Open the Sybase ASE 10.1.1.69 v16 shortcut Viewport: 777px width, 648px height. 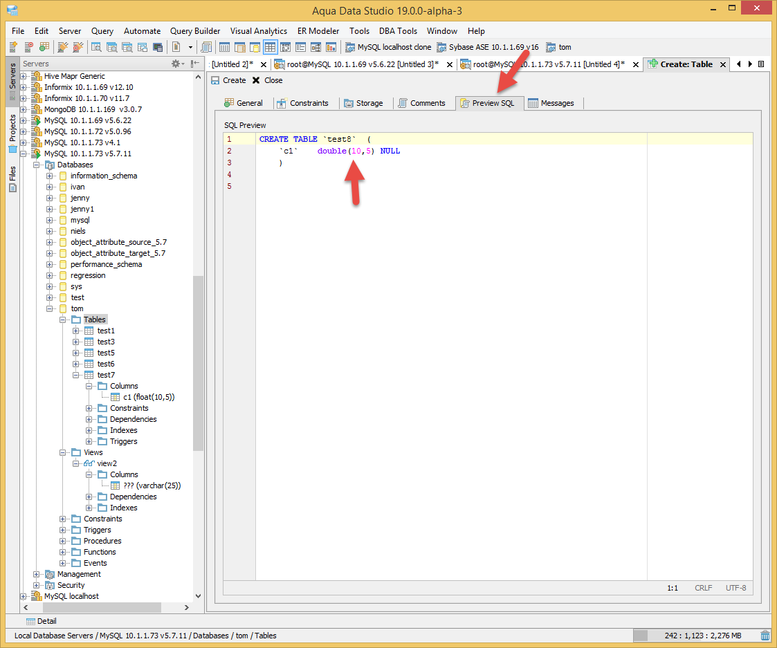[488, 47]
